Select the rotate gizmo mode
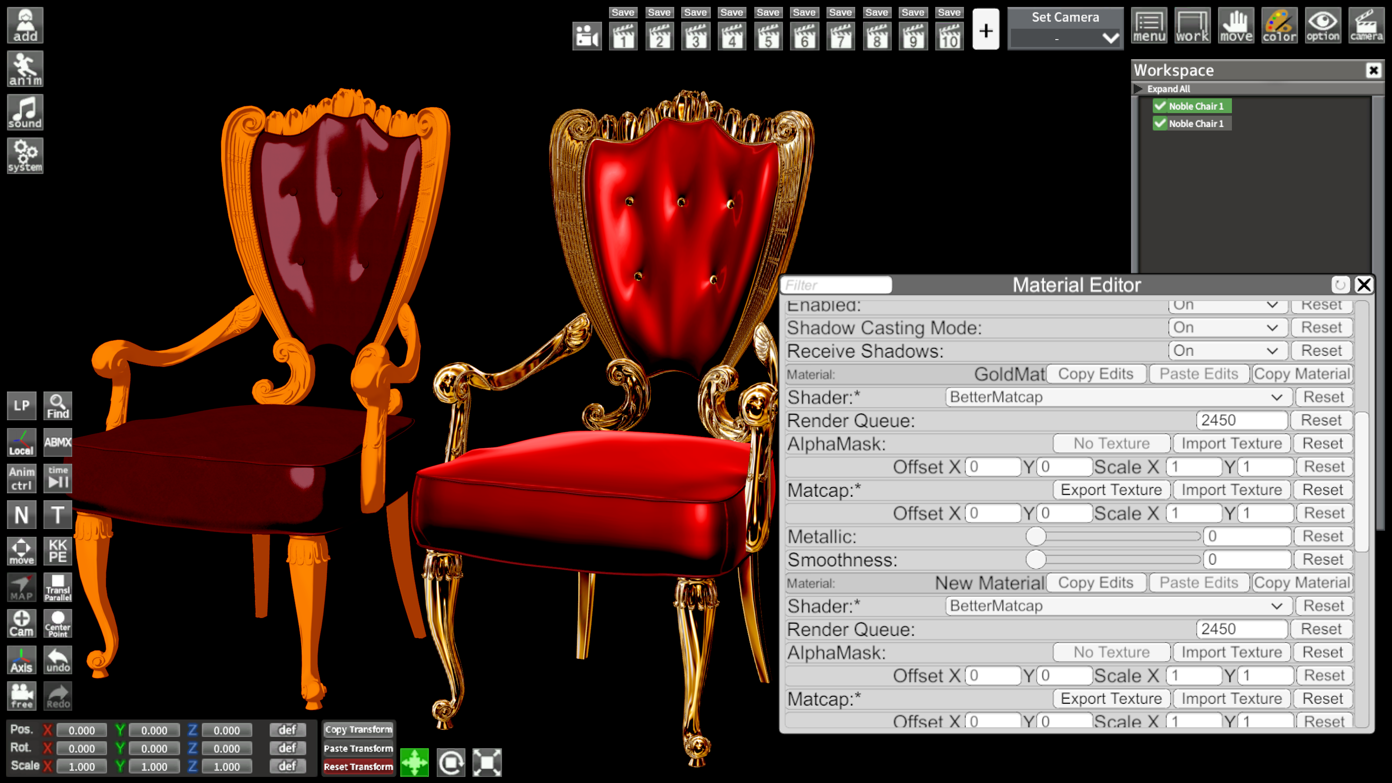The width and height of the screenshot is (1392, 783). point(451,763)
